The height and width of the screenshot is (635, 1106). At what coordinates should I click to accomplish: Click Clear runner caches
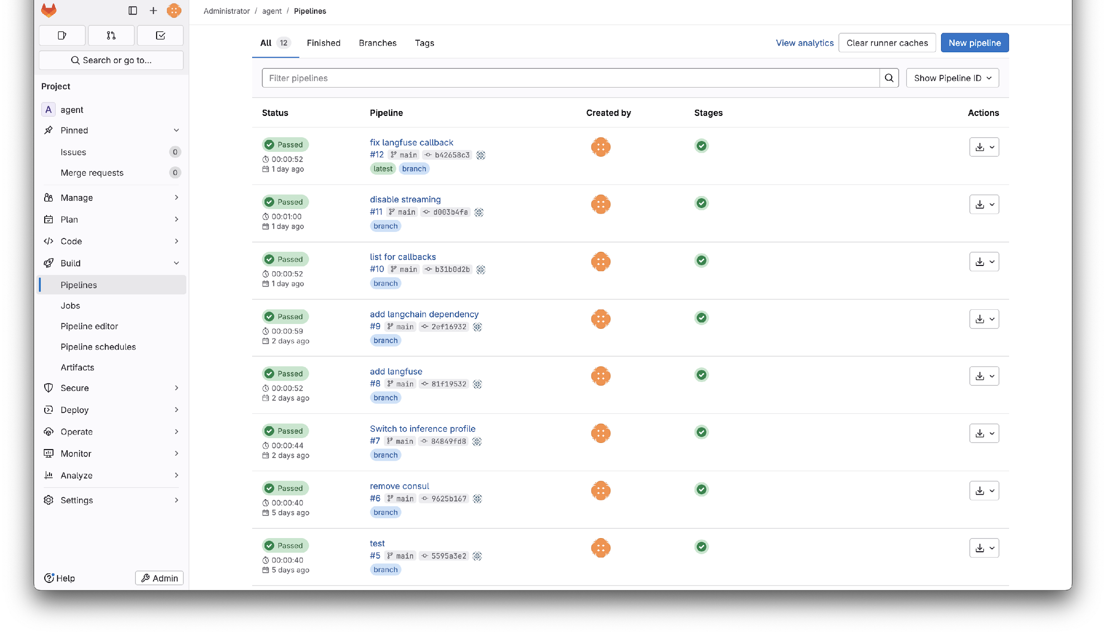pyautogui.click(x=887, y=42)
